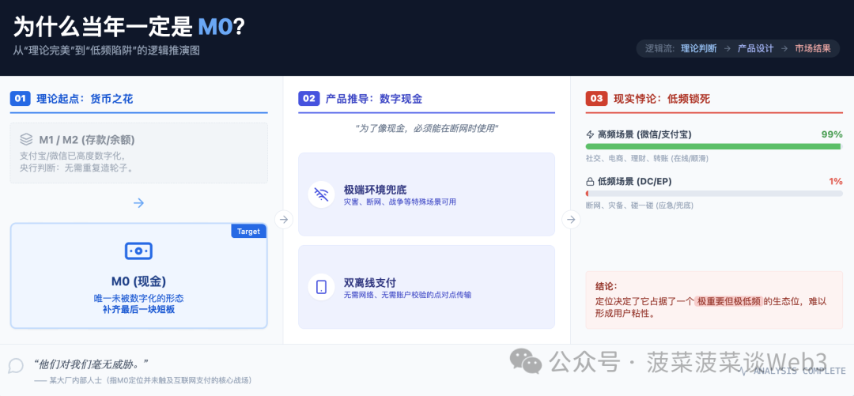Viewport: 854px width, 396px height.
Task: Select 产品设计 in the logic flow bar
Action: coord(755,48)
